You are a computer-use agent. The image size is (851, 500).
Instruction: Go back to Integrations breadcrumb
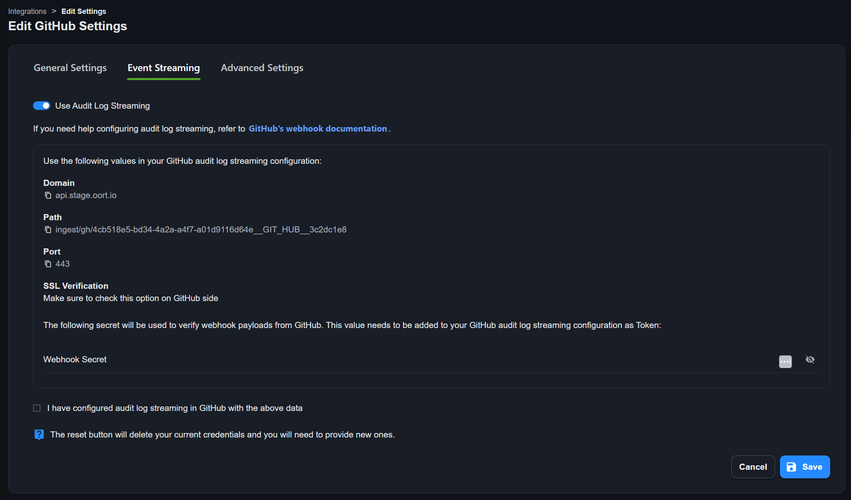(27, 11)
